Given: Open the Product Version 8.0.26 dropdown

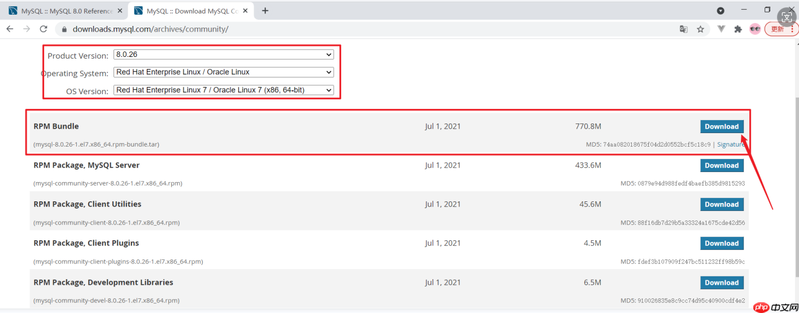Looking at the screenshot, I should 224,55.
